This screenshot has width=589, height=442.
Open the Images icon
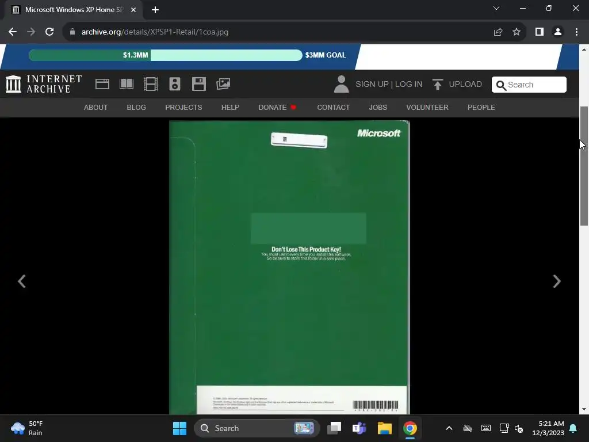pyautogui.click(x=223, y=84)
